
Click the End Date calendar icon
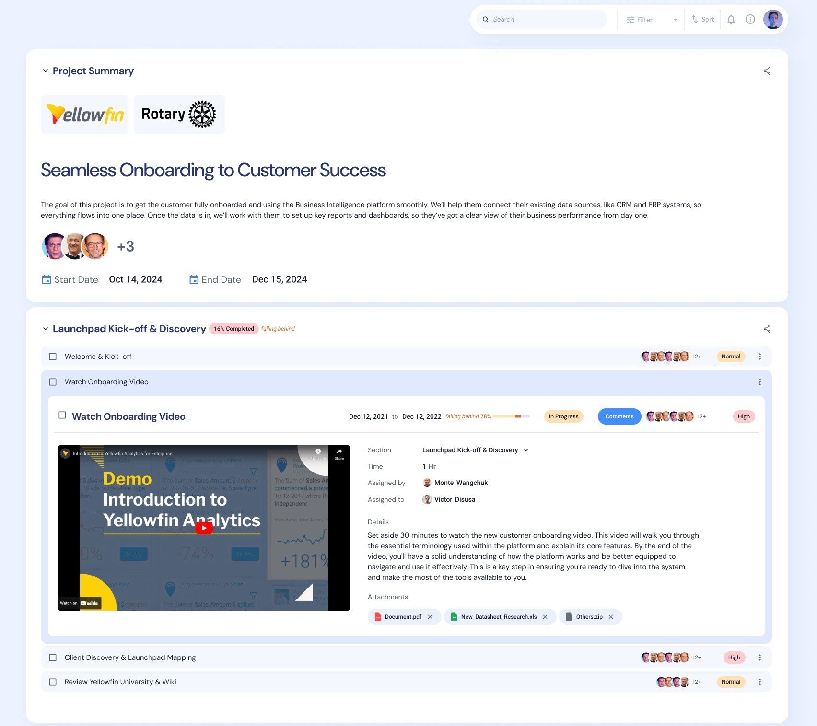tap(194, 279)
